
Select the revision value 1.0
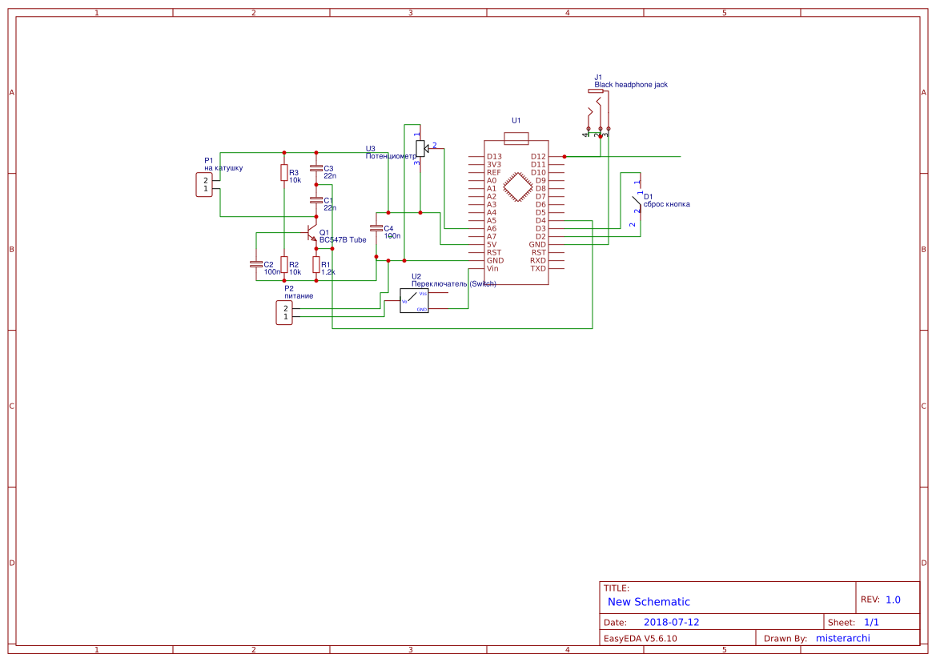893,600
